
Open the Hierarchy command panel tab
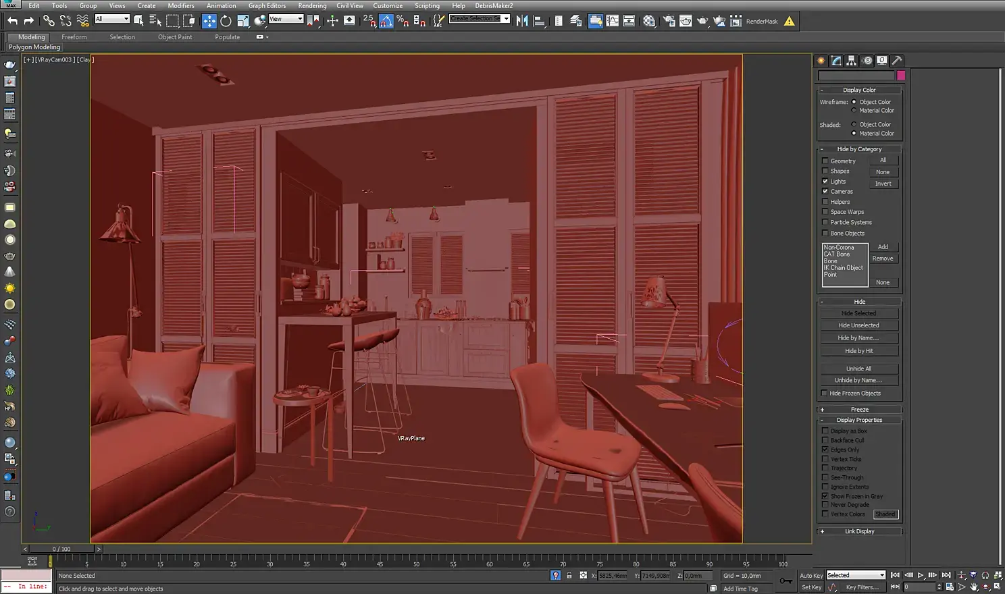[852, 61]
